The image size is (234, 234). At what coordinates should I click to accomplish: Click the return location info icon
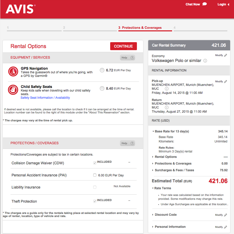click(166, 107)
